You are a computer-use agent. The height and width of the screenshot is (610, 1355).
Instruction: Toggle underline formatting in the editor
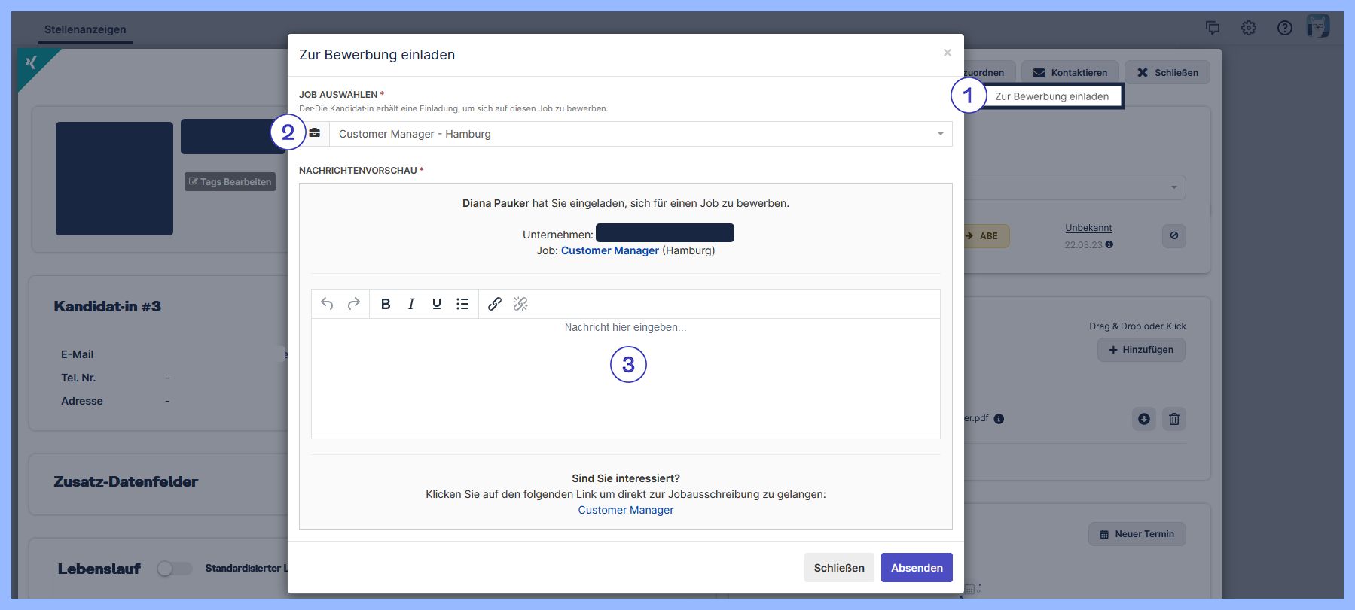coord(437,304)
